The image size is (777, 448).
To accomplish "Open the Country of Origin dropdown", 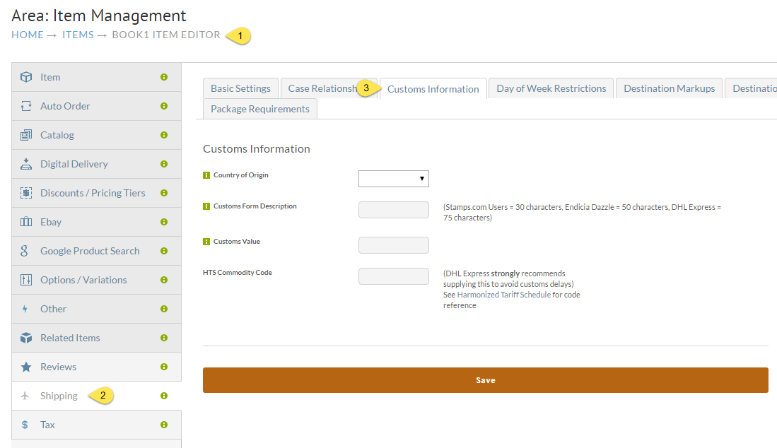I will coord(394,179).
